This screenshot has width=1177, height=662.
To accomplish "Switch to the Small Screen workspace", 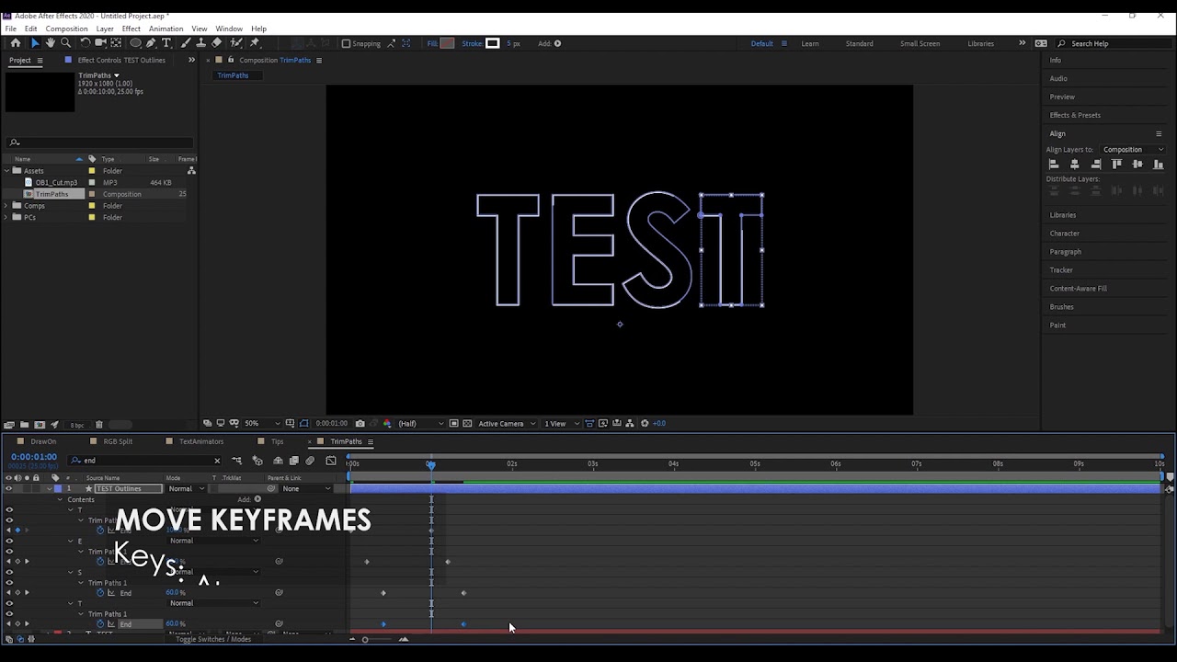I will 920,43.
